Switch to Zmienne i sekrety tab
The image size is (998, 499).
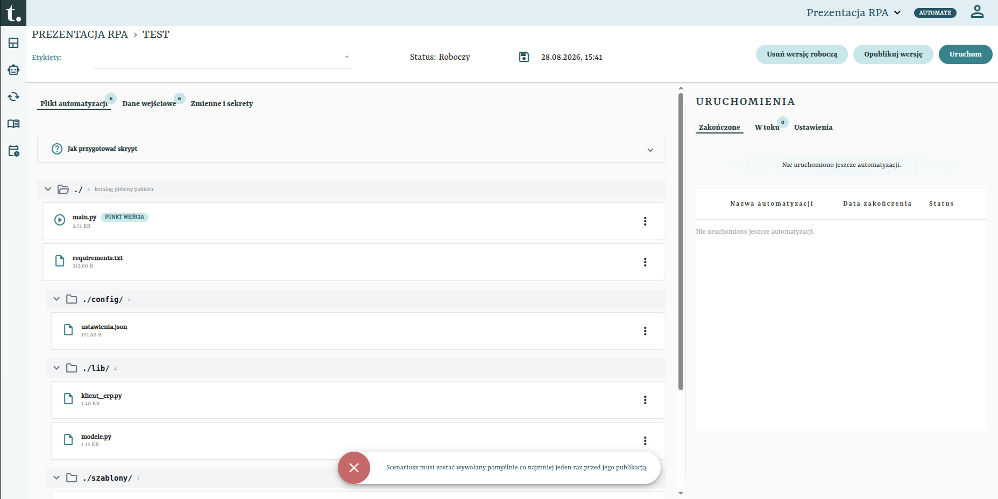222,103
